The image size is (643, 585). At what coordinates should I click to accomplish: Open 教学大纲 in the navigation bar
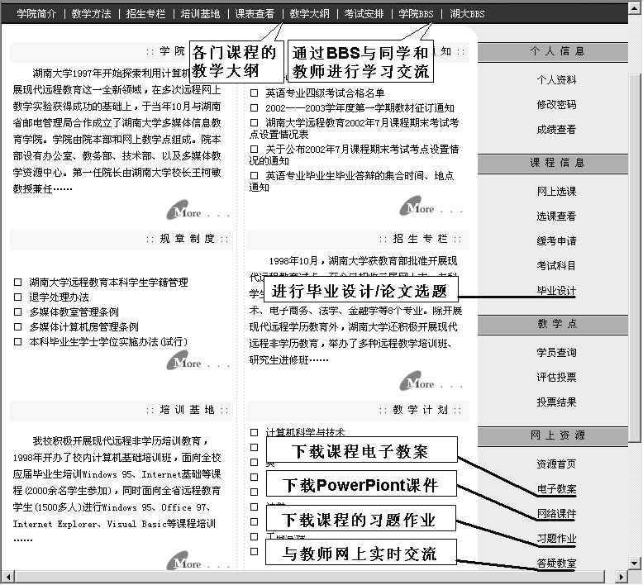[309, 13]
